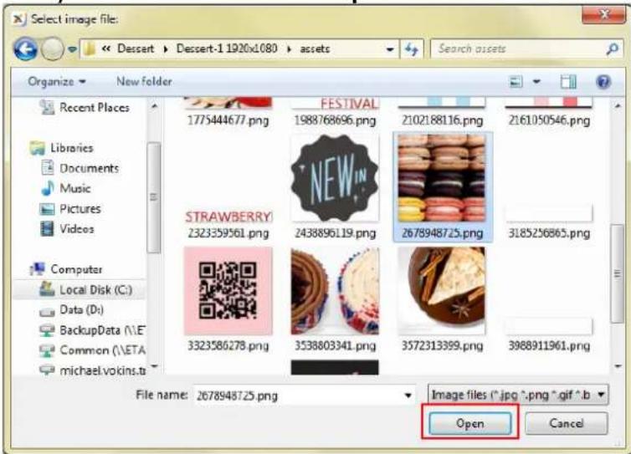631x454 pixels.
Task: Click the magnifier search icon
Action: pyautogui.click(x=612, y=49)
